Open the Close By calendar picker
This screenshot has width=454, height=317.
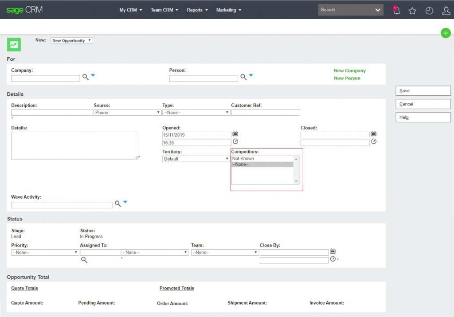[333, 251]
